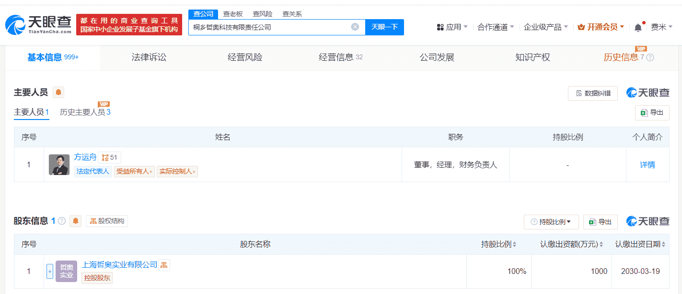Select the 历史主要人员 sub-tab
The height and width of the screenshot is (294, 682).
[x=85, y=112]
